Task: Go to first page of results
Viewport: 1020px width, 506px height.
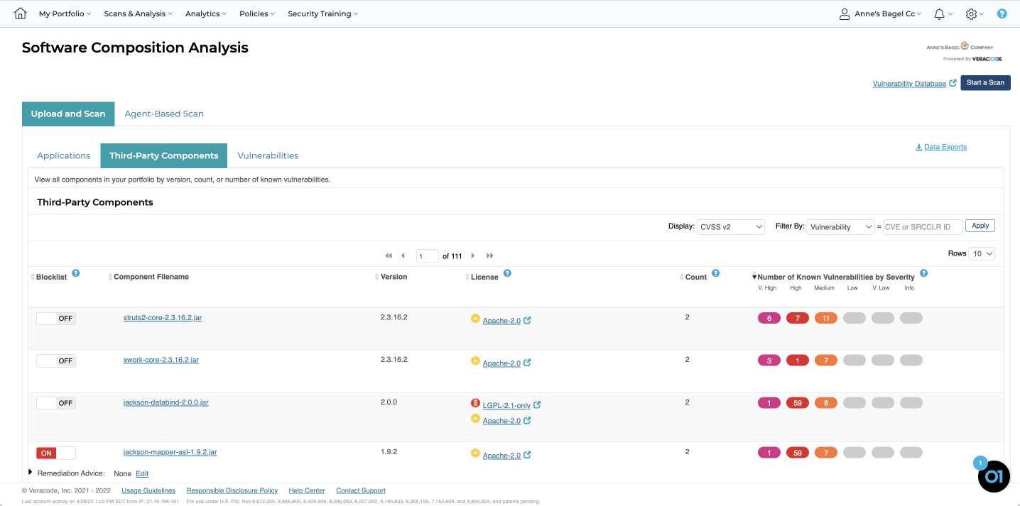Action: point(389,255)
